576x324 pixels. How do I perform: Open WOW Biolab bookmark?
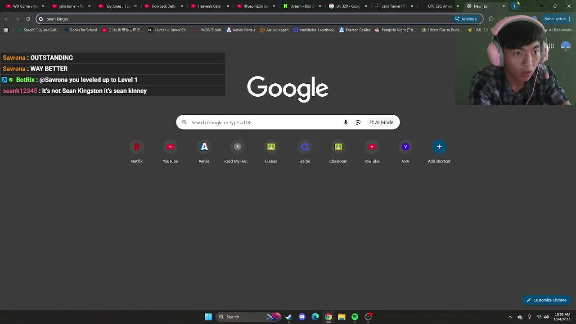click(207, 30)
